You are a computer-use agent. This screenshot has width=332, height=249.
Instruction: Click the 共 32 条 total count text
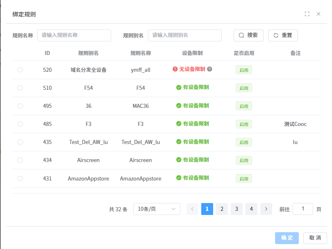pyautogui.click(x=118, y=209)
